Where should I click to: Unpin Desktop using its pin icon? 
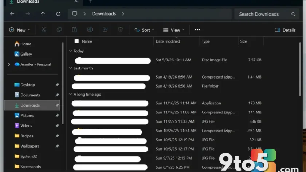(57, 85)
